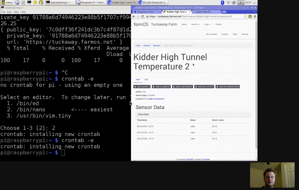Expand the Filter/Sort panel

[193, 114]
